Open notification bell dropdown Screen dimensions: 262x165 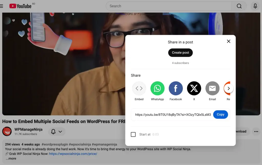pyautogui.click(x=57, y=132)
